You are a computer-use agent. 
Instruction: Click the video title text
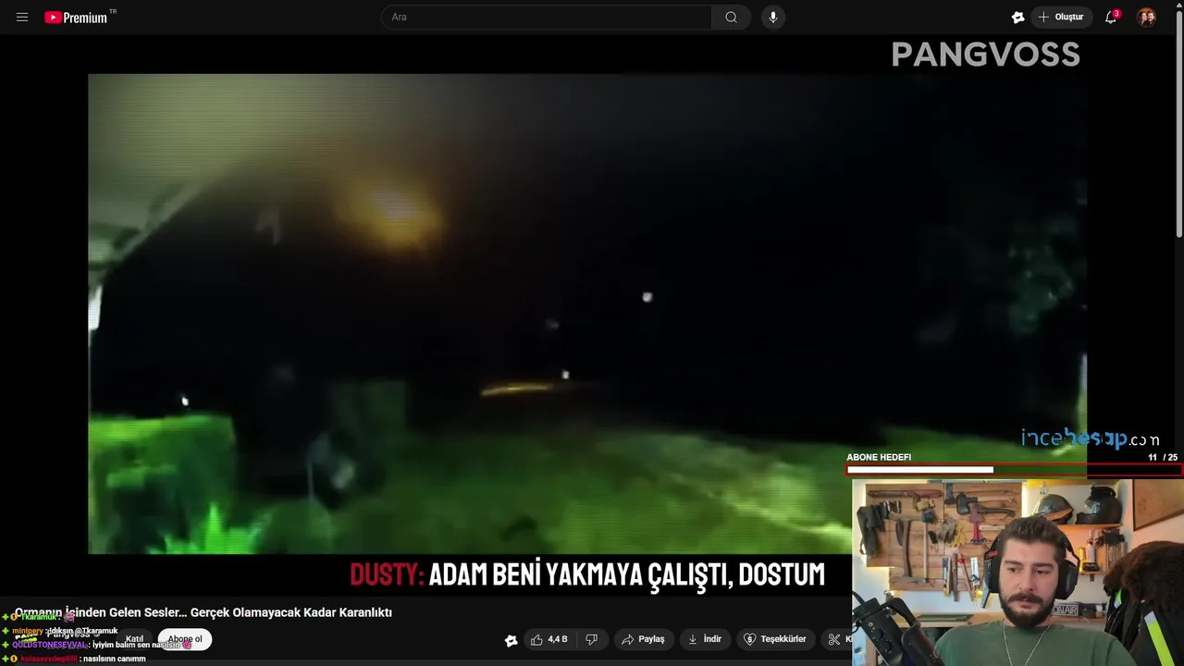tap(203, 612)
